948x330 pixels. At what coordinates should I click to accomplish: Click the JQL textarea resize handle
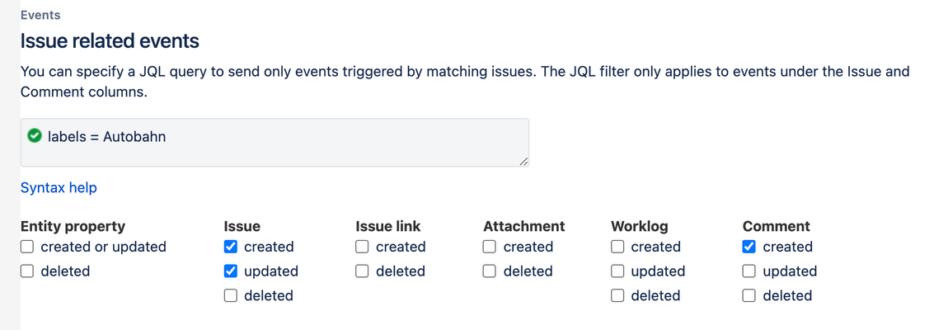pyautogui.click(x=523, y=161)
